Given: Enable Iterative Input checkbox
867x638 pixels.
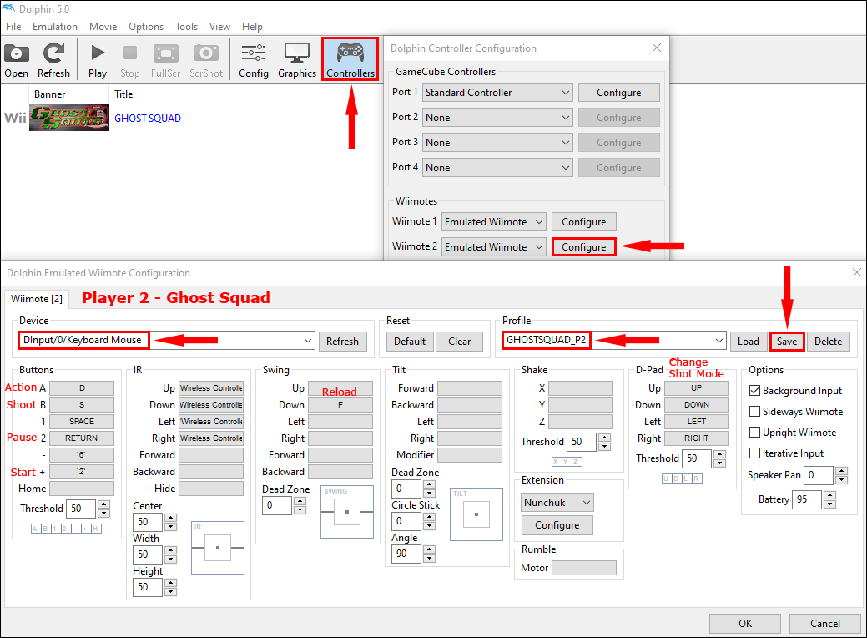Looking at the screenshot, I should pyautogui.click(x=754, y=453).
